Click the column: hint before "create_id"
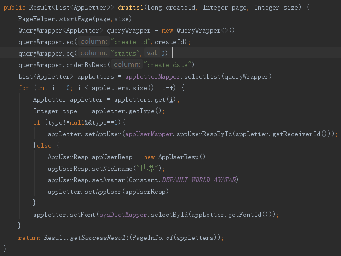 click(x=94, y=41)
